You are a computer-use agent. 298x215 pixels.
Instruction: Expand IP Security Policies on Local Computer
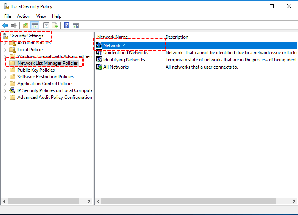(5, 90)
